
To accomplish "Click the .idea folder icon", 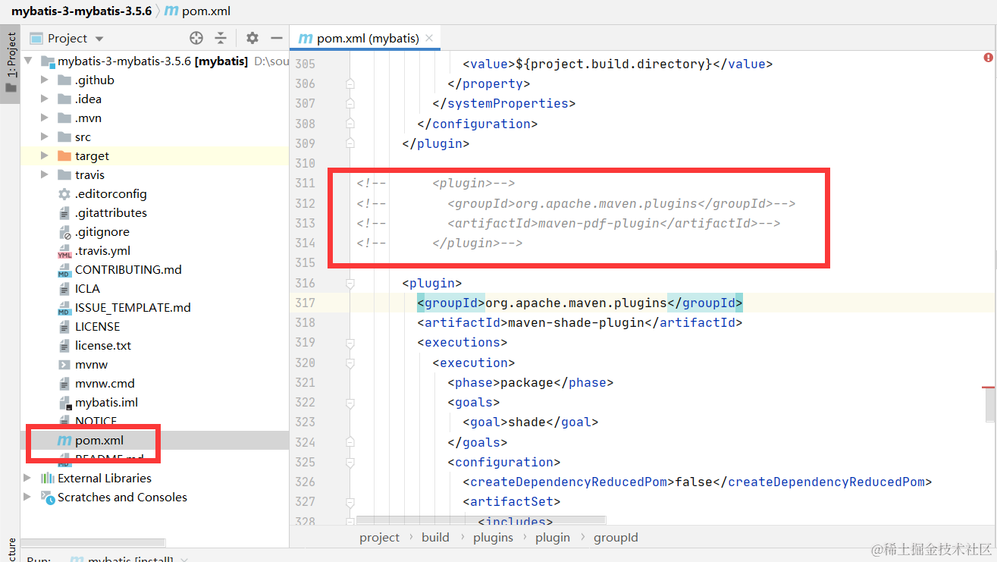I will tap(64, 99).
